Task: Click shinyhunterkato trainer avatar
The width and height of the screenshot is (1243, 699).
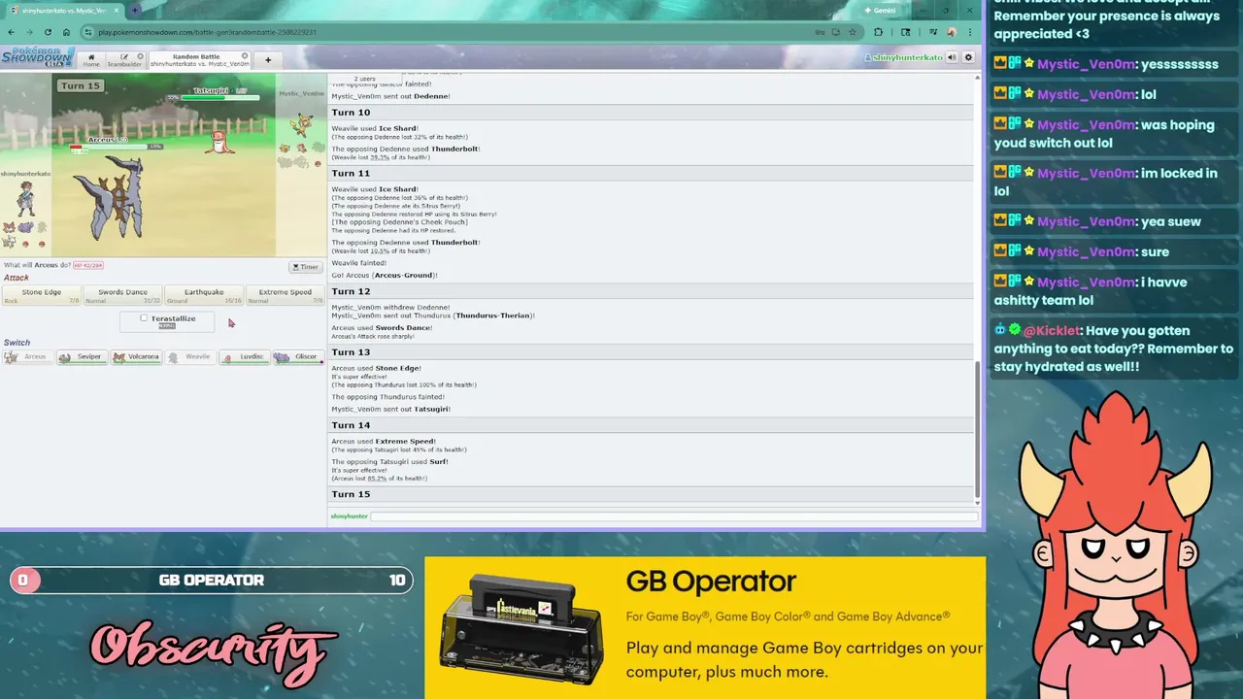Action: pos(25,201)
